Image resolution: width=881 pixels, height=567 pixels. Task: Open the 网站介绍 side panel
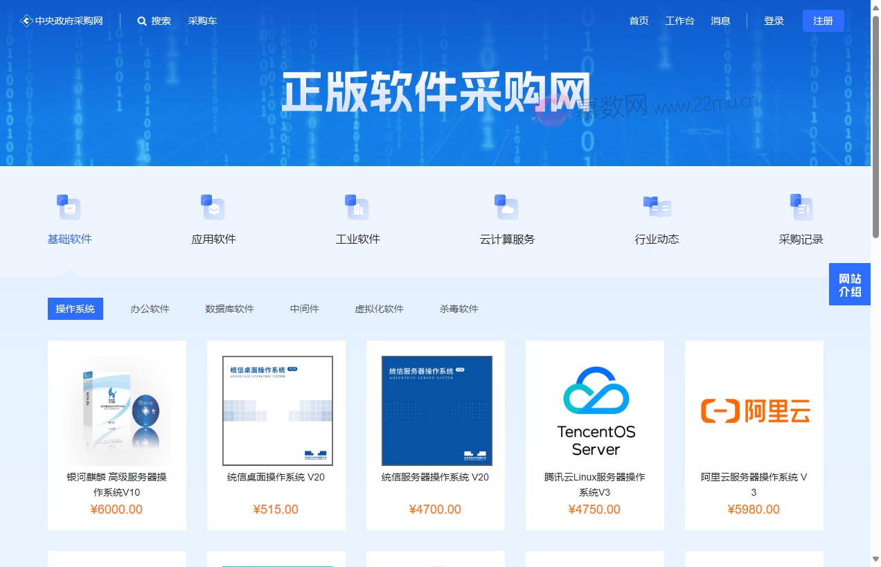849,284
